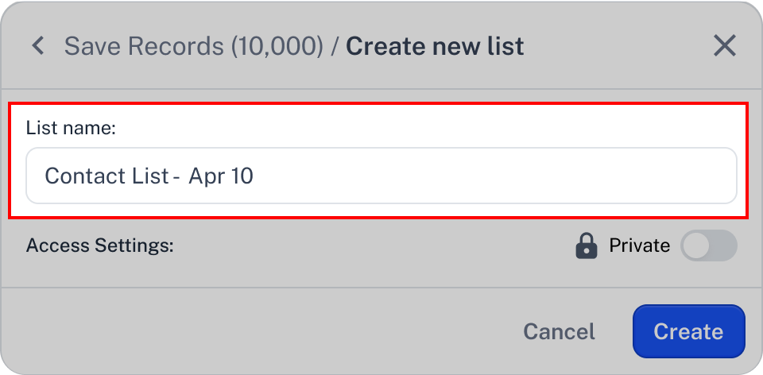This screenshot has height=375, width=763.
Task: Click the back chevron arrow icon
Action: [x=38, y=46]
